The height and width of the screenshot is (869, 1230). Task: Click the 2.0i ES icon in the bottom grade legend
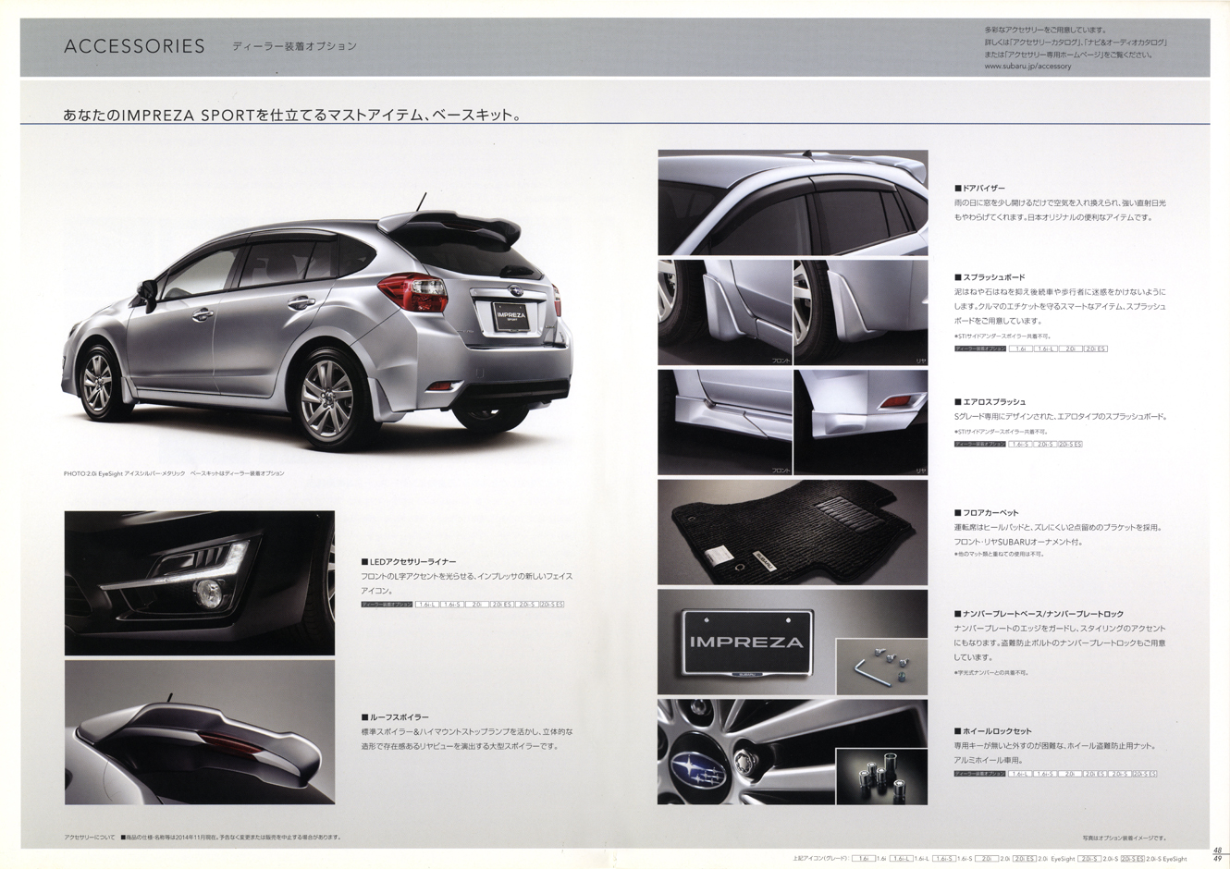(1024, 859)
